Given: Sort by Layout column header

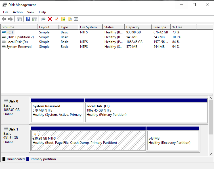Looking at the screenshot, I should [x=48, y=27].
